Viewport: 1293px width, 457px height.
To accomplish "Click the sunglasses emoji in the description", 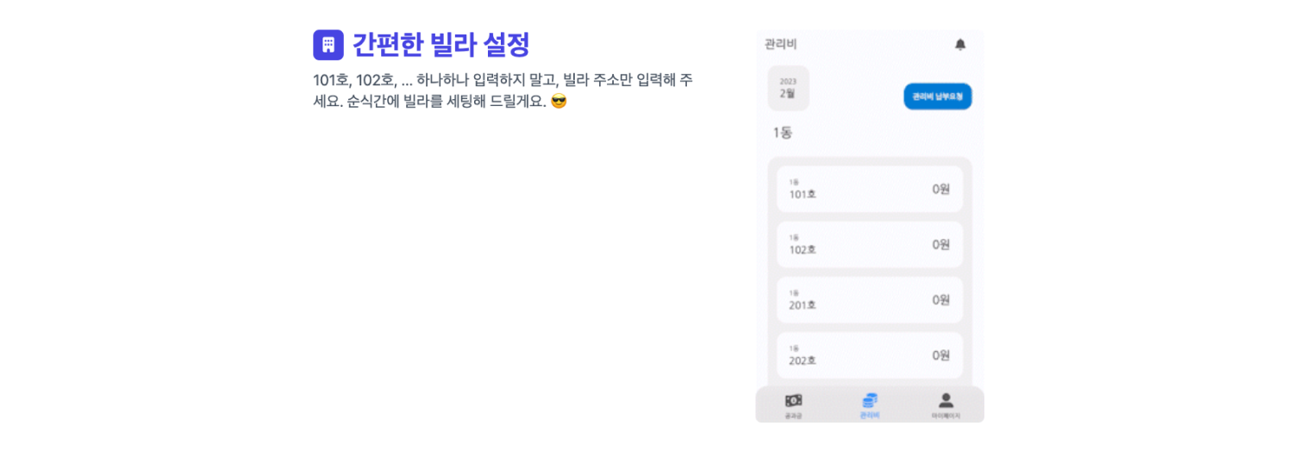I will (x=559, y=102).
